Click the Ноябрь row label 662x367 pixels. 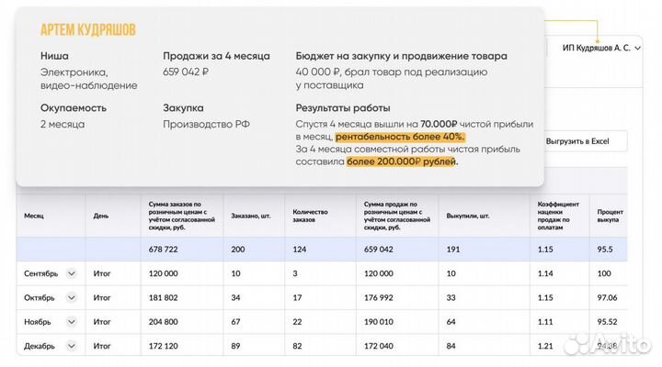37,322
